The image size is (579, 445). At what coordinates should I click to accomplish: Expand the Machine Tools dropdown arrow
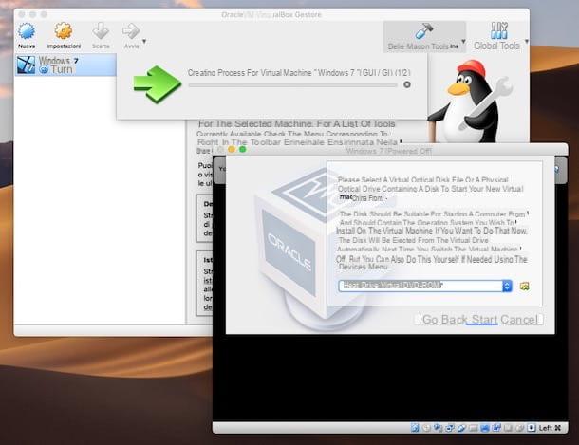[463, 42]
